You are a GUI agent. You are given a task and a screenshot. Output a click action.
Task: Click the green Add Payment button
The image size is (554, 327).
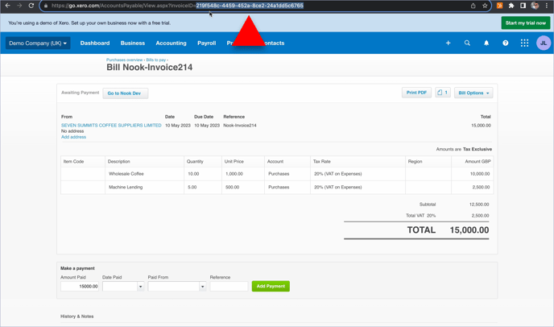pyautogui.click(x=271, y=287)
